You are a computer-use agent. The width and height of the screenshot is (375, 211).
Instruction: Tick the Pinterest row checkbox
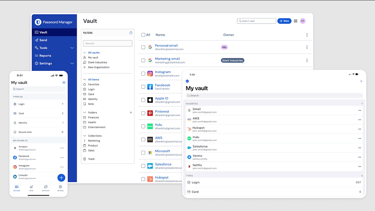point(143,113)
